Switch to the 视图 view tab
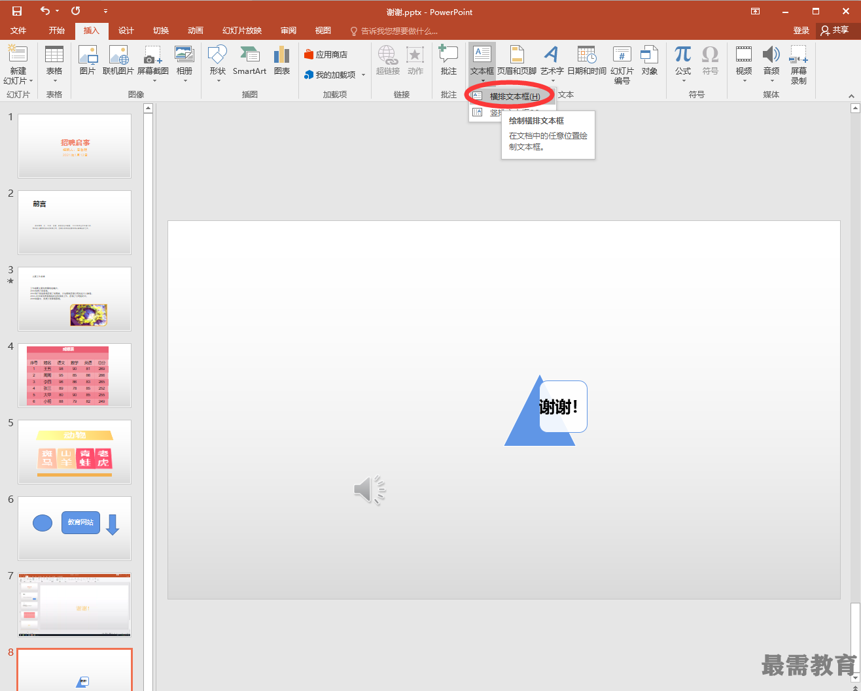The image size is (861, 691). click(323, 31)
